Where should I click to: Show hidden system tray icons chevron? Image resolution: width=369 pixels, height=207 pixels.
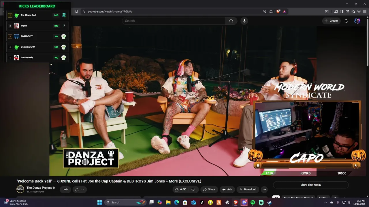[325, 202]
